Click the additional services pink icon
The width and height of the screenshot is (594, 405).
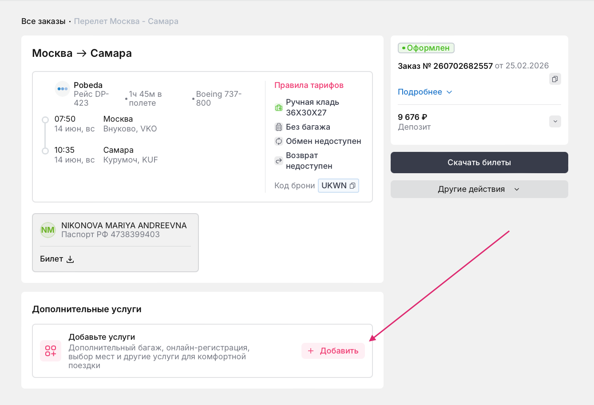(x=51, y=351)
